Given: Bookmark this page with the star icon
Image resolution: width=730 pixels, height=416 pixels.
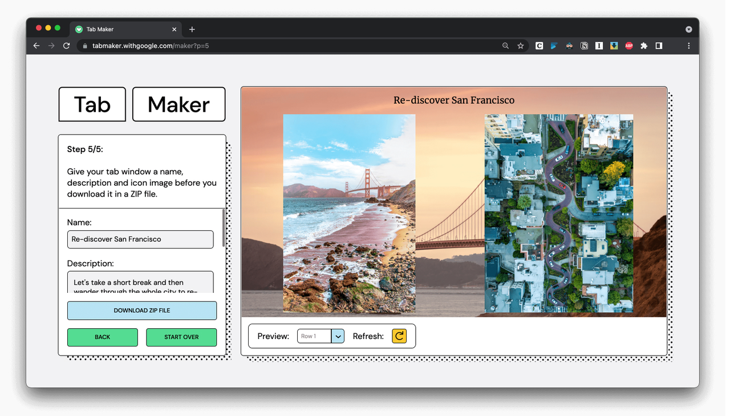Looking at the screenshot, I should [x=521, y=46].
